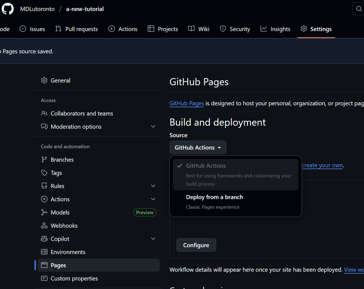Click the Settings gear icon
Screen dimensions: 364x289
click(304, 29)
